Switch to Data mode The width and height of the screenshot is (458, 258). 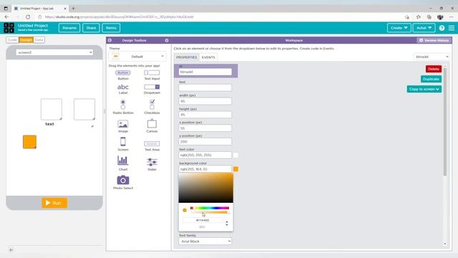[x=39, y=40]
